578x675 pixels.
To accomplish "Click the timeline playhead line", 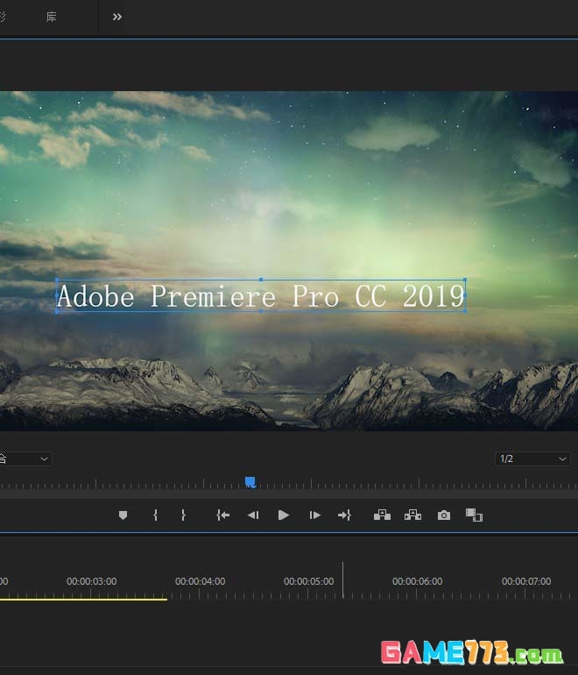I will [x=342, y=579].
